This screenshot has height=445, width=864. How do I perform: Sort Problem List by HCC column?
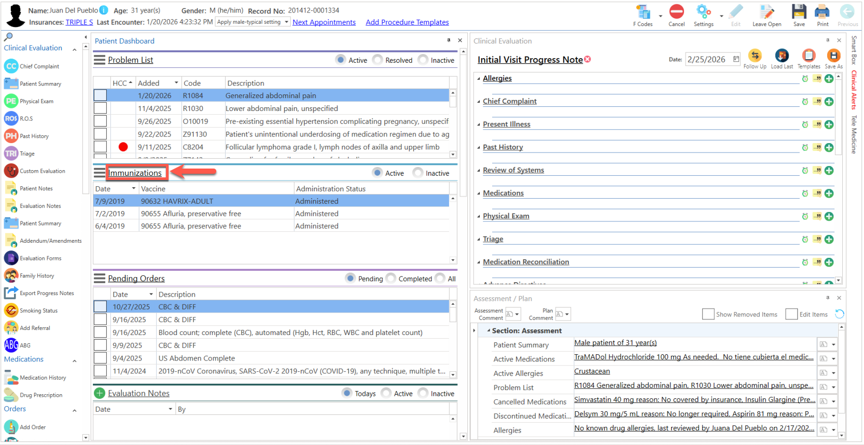[122, 83]
